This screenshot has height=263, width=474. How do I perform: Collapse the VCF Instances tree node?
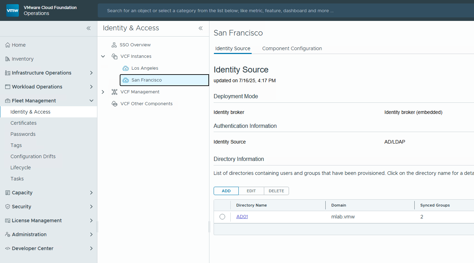pos(103,56)
